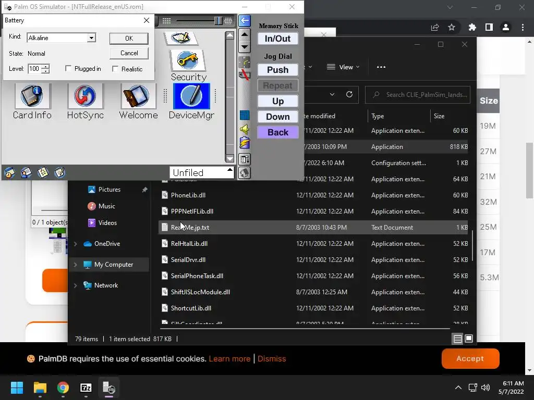Image resolution: width=534 pixels, height=400 pixels.
Task: Click the sidebar down-arrow hardware button
Action: [244, 46]
